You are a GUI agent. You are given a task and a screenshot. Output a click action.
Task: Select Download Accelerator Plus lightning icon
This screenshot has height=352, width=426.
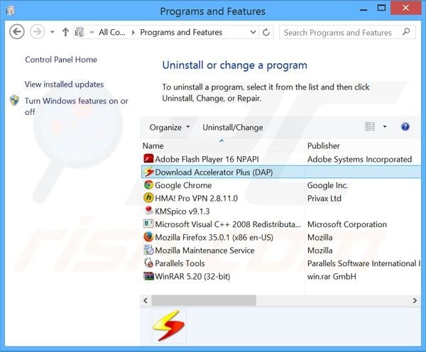tap(148, 172)
